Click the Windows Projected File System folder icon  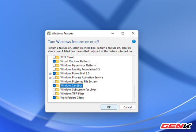pos(58,81)
